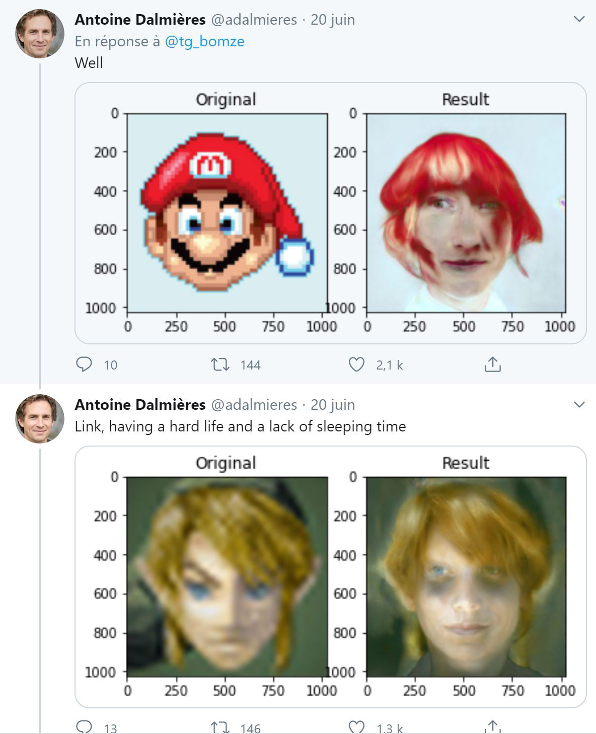Like the Link tweet with the heart
Screen dimensions: 596x734
click(x=357, y=726)
